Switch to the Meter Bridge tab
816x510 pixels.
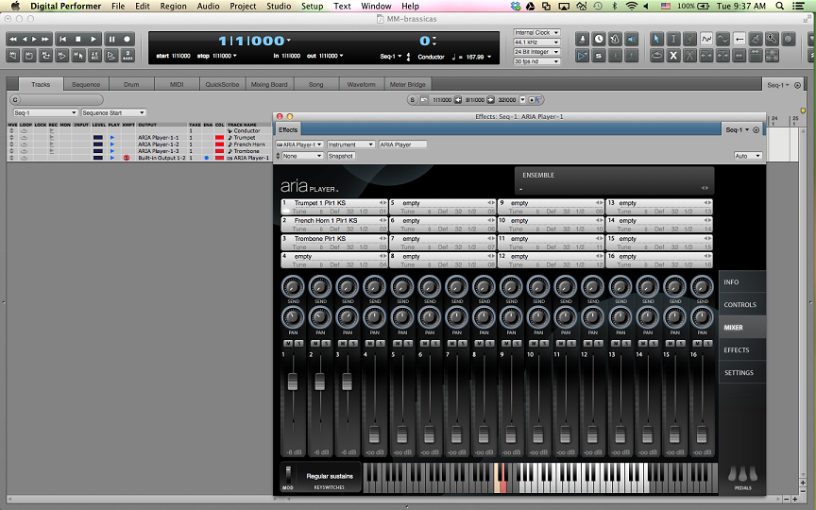click(407, 84)
